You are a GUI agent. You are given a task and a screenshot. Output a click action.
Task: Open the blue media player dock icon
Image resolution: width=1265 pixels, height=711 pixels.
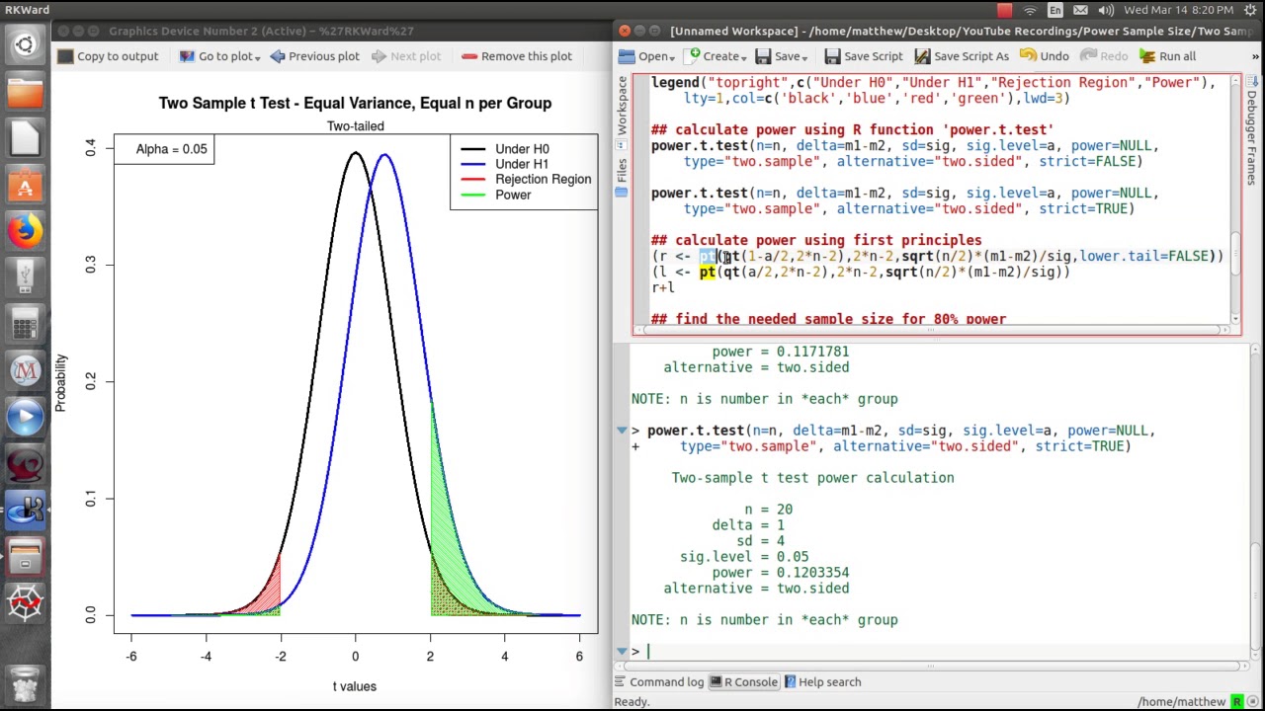coord(25,417)
